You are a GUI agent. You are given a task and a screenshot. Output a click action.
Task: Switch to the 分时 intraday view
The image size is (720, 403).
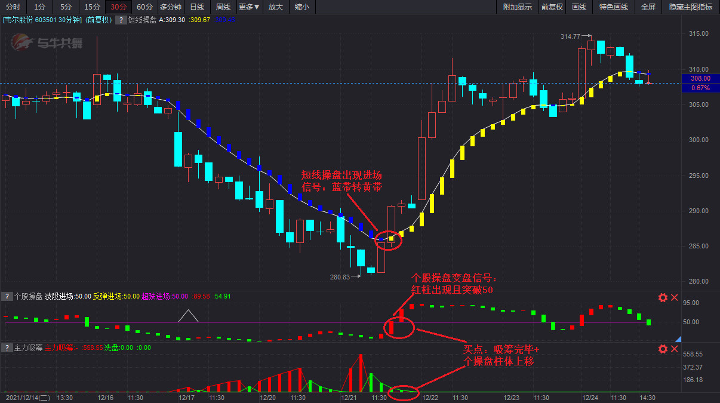click(x=13, y=7)
